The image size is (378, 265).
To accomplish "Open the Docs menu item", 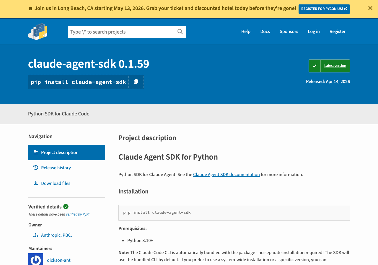I will tap(265, 32).
